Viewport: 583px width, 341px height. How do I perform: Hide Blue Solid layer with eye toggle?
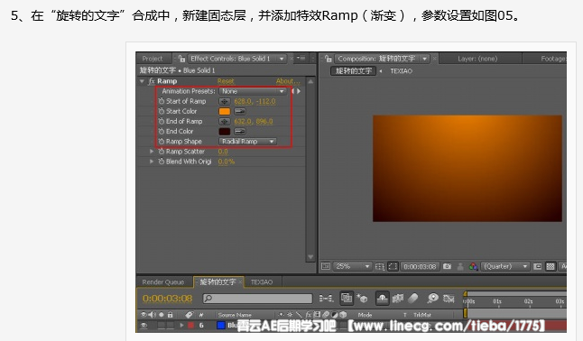[143, 326]
